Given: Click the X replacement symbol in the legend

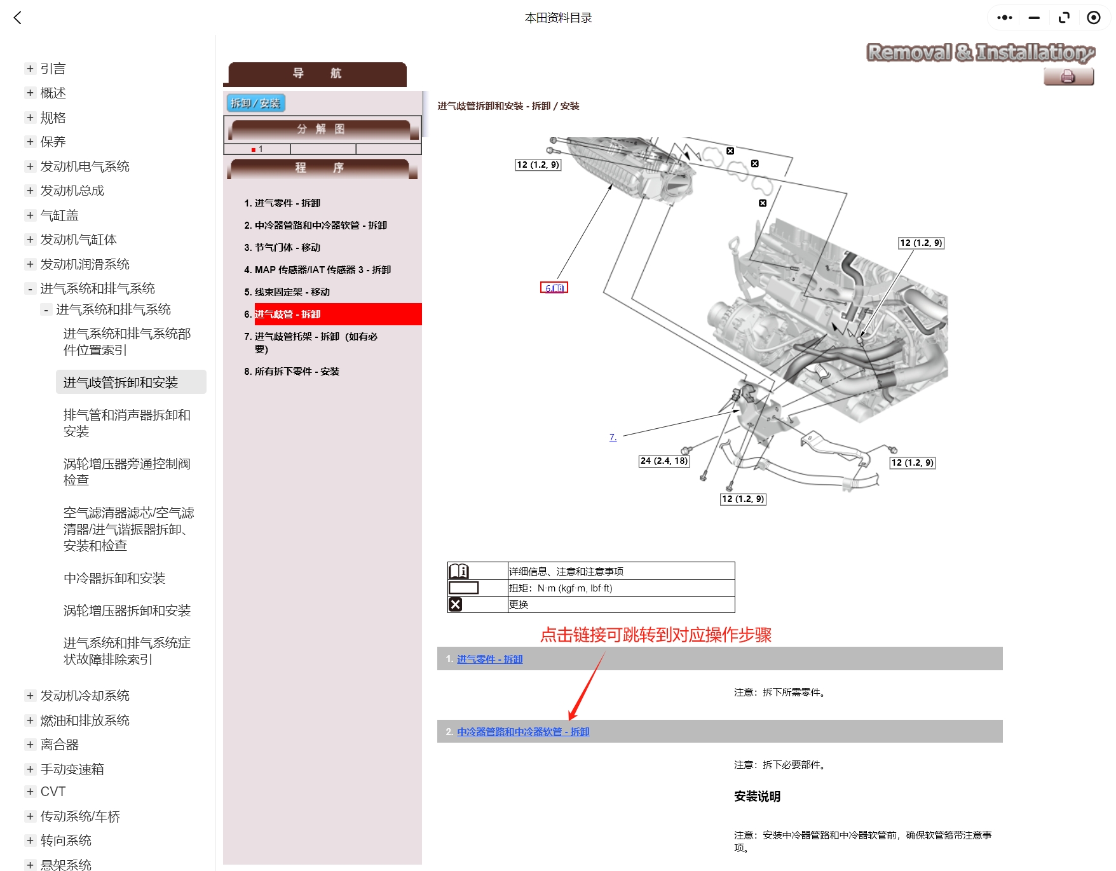Looking at the screenshot, I should point(454,604).
